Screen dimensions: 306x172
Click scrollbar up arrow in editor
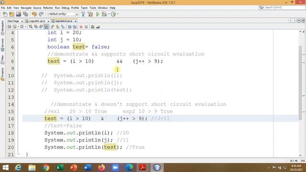(x=300, y=32)
